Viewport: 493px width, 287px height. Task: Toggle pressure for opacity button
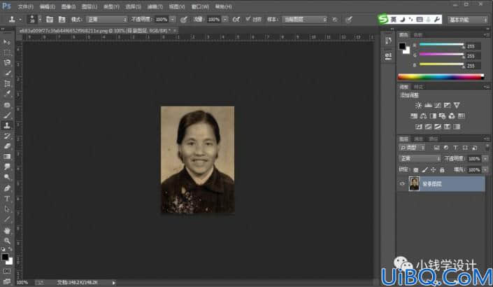184,20
